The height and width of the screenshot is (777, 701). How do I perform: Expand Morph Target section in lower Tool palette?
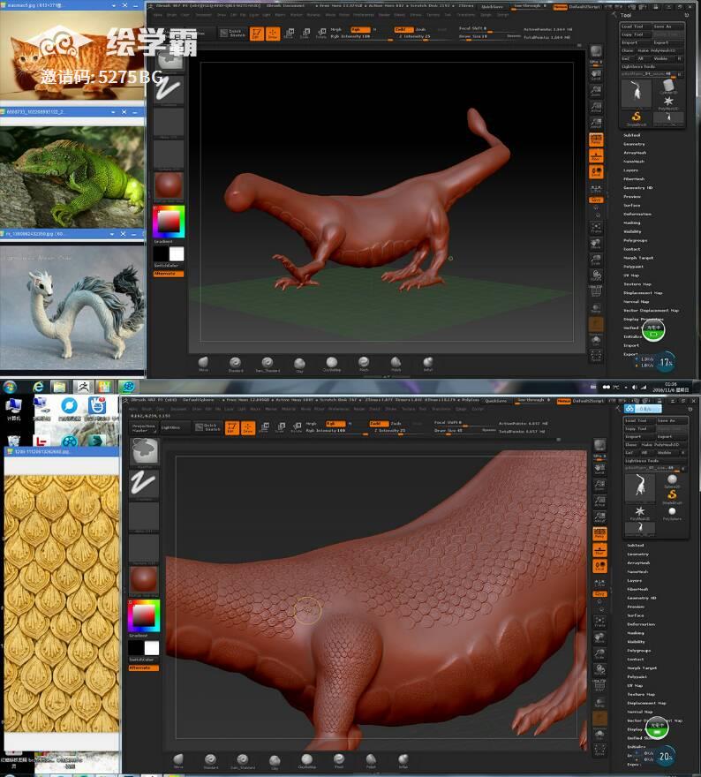[x=640, y=668]
